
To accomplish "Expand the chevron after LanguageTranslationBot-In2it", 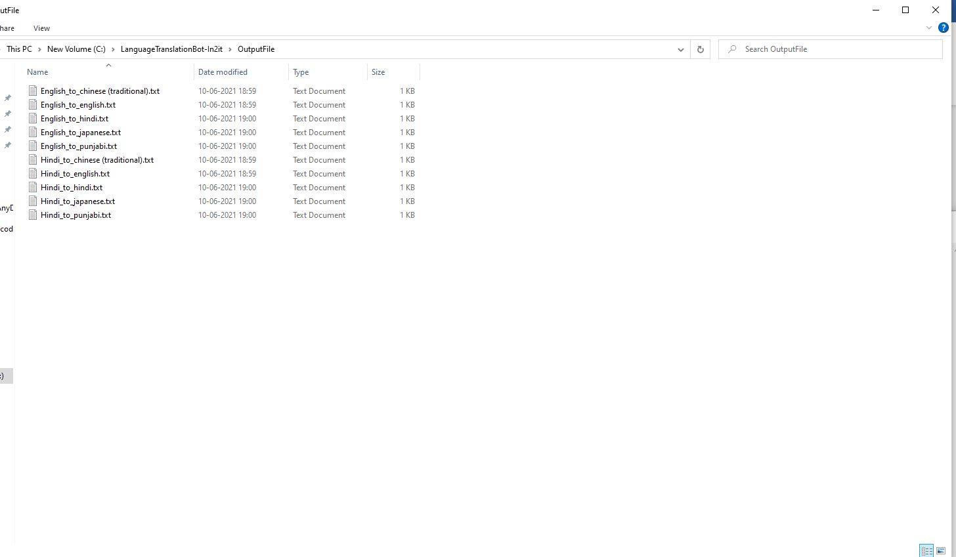I will point(230,49).
